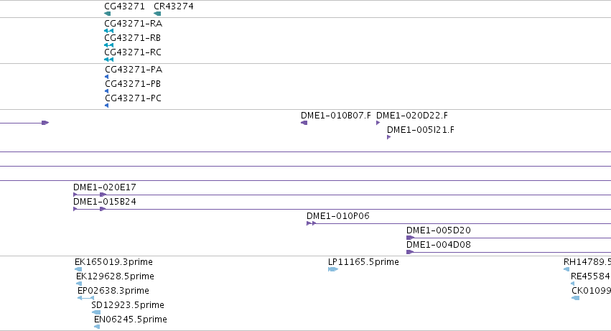The image size is (611, 331).
Task: Select the DME1-010P06 label
Action: point(338,216)
